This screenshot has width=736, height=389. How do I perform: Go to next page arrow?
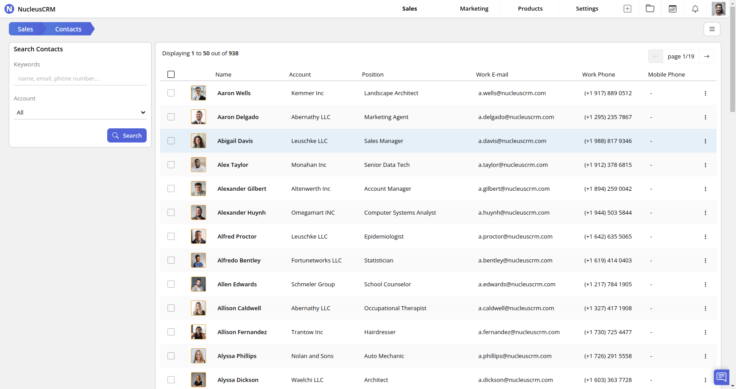point(707,56)
